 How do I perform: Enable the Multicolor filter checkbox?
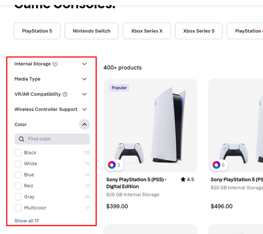pos(18,208)
